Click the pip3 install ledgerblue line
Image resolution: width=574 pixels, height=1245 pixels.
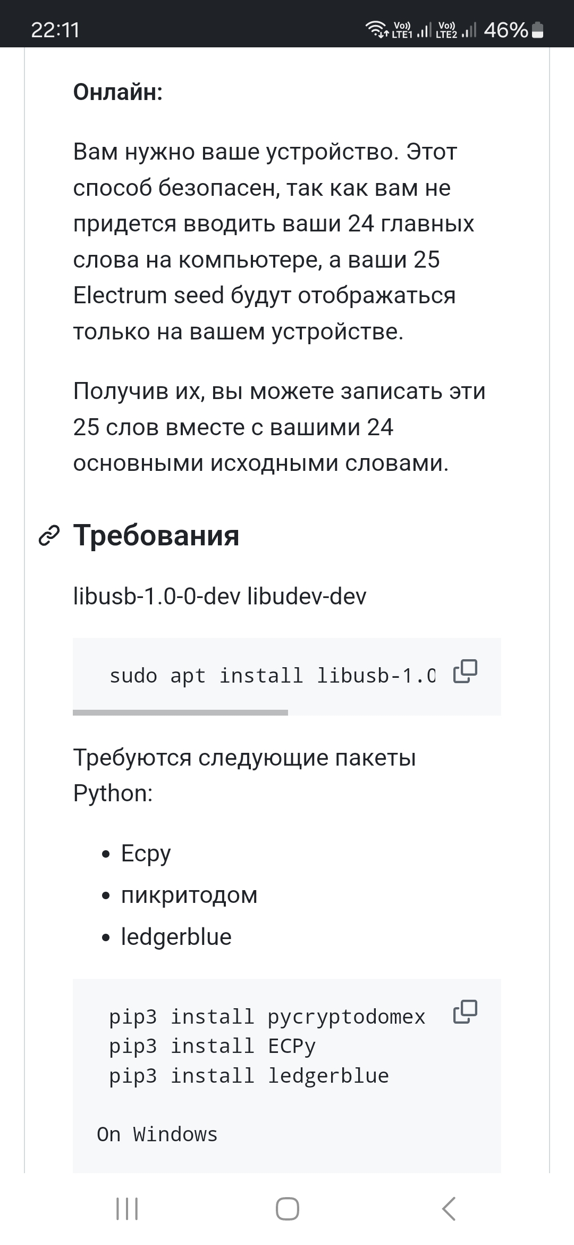249,1076
